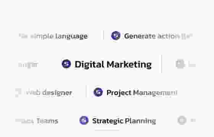Click the faded gray circle icon after Strategic Planning
Screen dimensions: 214x137
[x=182, y=120]
